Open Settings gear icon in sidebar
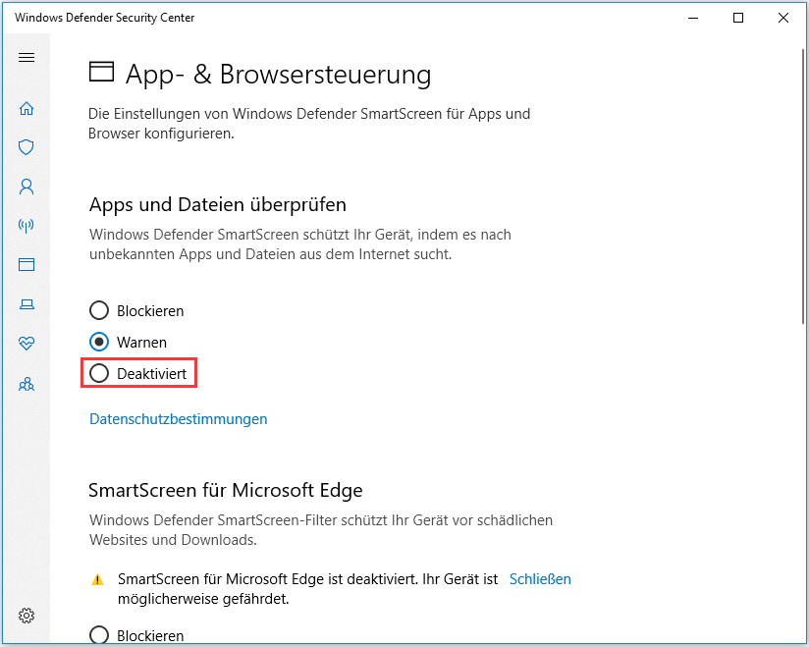809x647 pixels. tap(27, 615)
